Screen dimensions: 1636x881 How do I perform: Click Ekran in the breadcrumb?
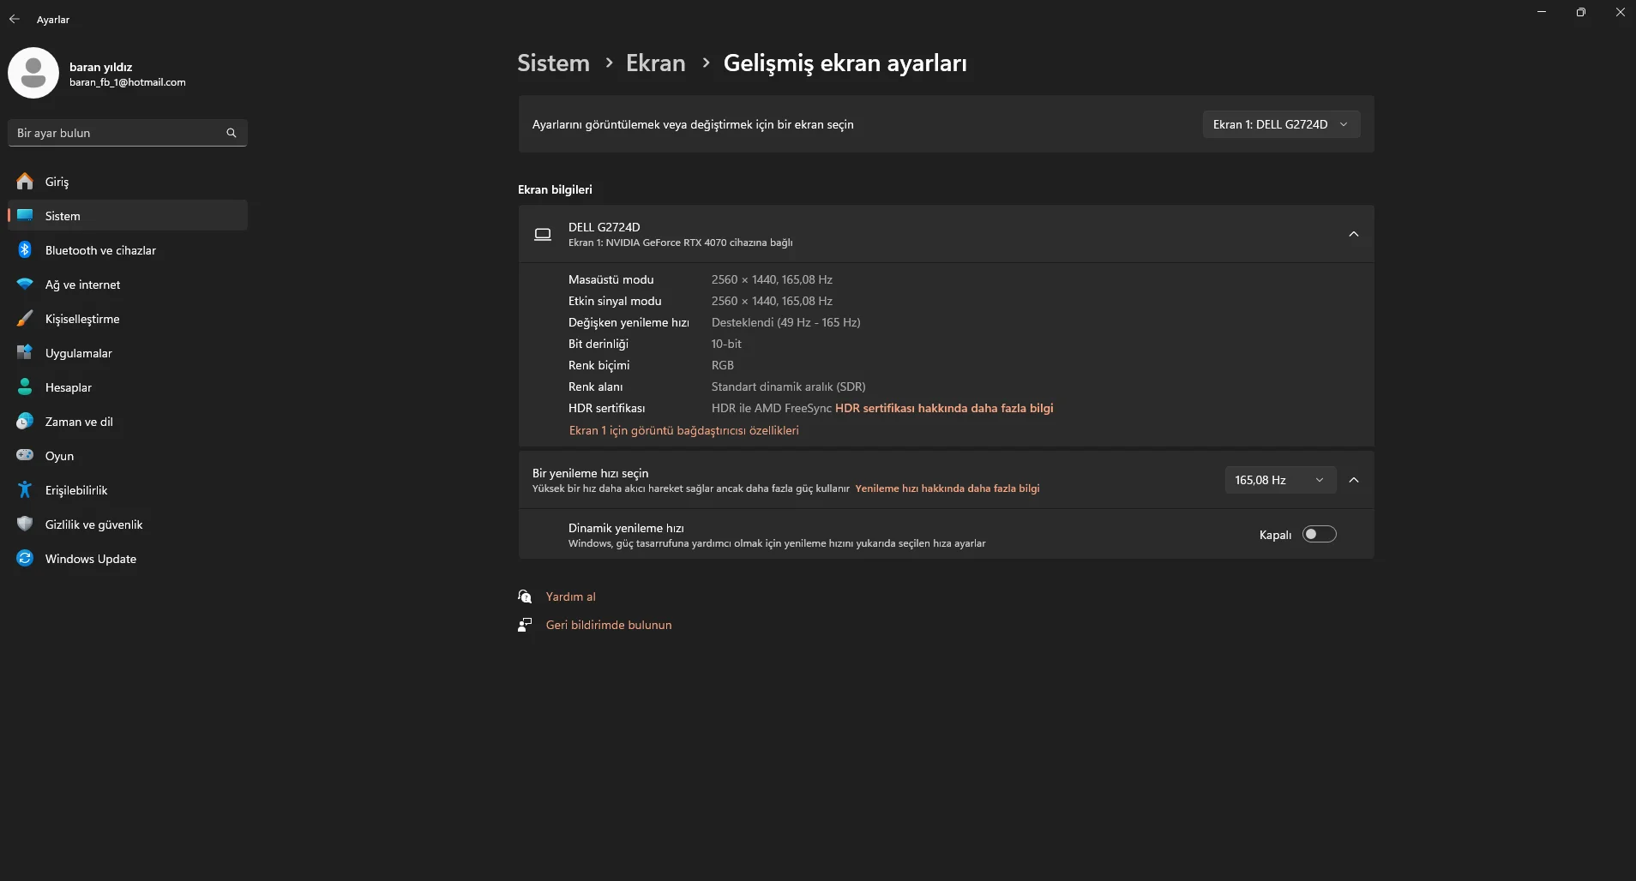(655, 63)
